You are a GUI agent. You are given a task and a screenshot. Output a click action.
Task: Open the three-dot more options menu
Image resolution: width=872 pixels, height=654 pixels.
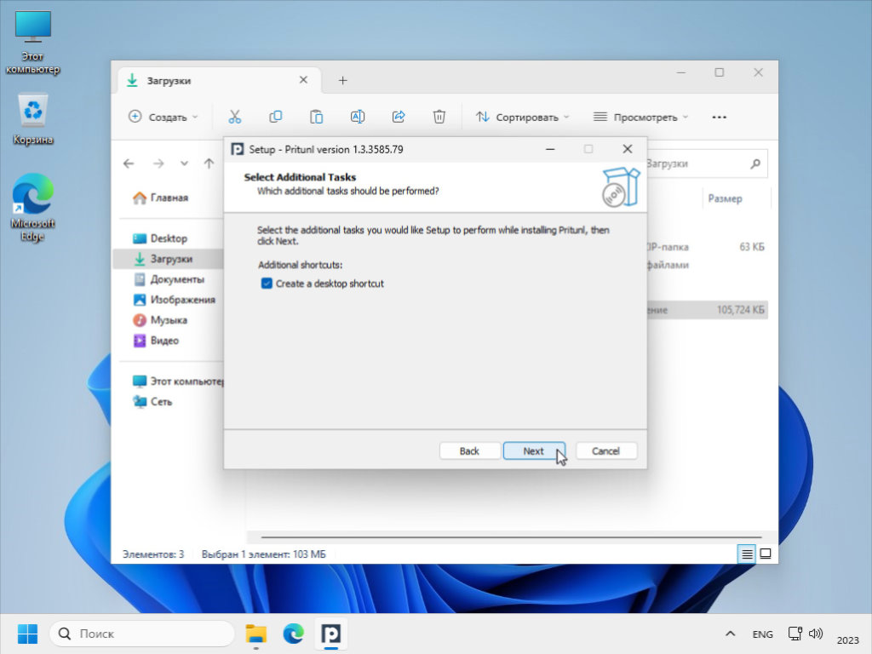pos(719,117)
